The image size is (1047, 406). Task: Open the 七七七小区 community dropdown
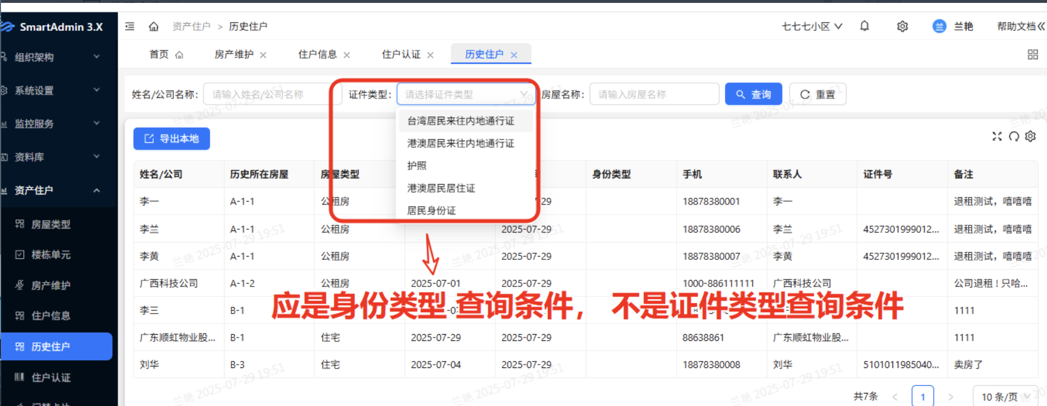pyautogui.click(x=811, y=27)
